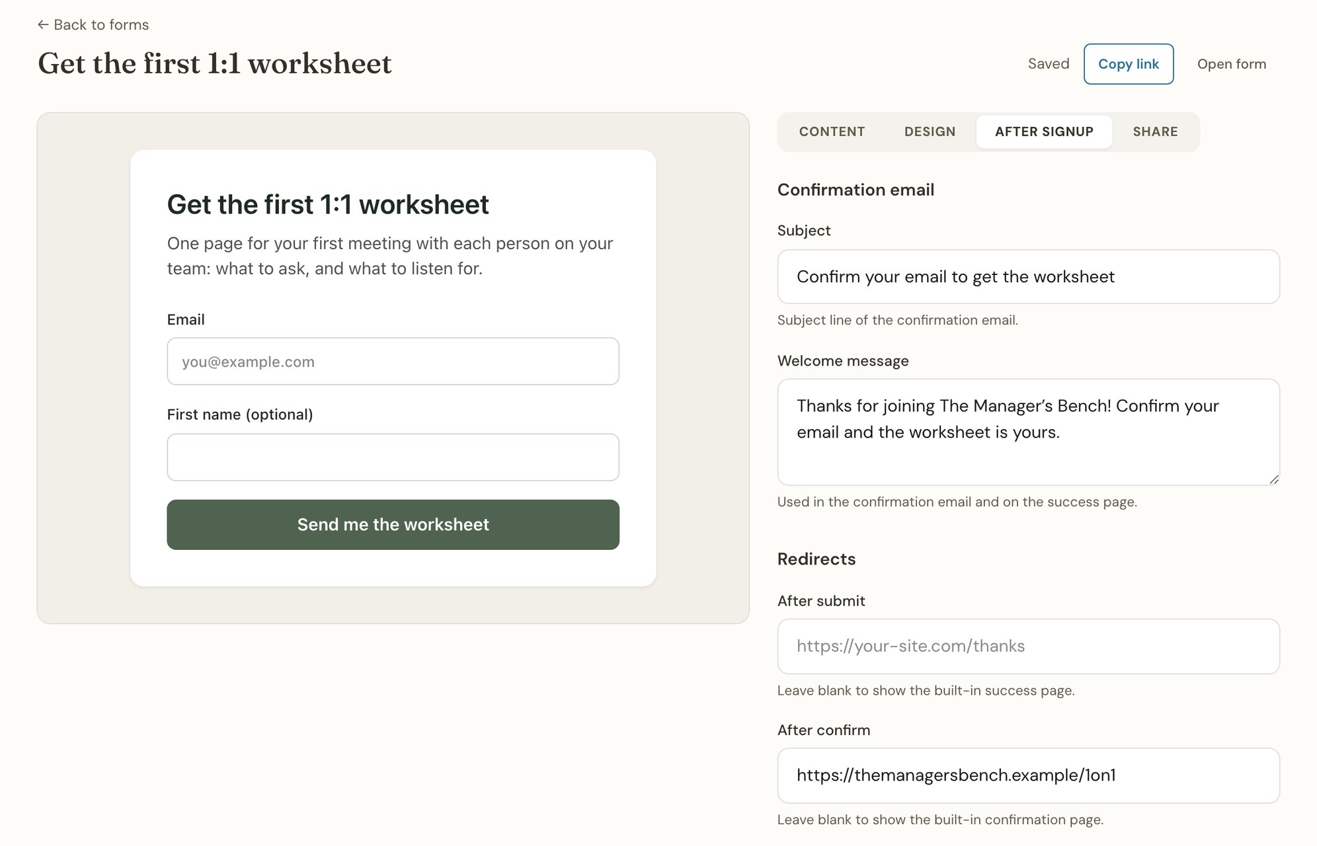Viewport: 1317px width, 846px height.
Task: Click the preview First name field
Action: [393, 457]
